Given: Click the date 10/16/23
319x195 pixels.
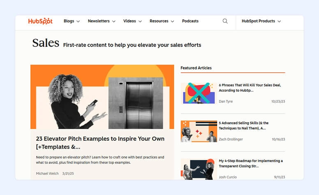Looking at the screenshot, I should tap(278, 139).
